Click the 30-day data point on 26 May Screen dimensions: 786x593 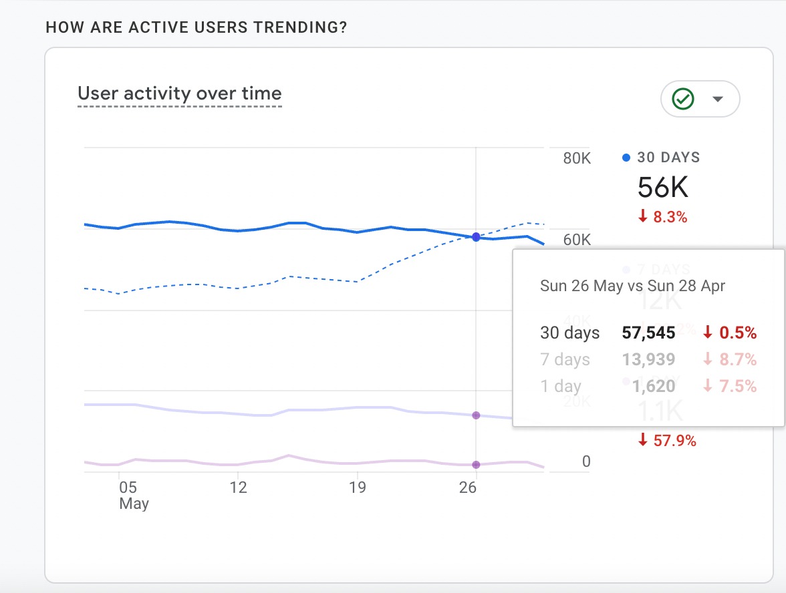tap(476, 237)
